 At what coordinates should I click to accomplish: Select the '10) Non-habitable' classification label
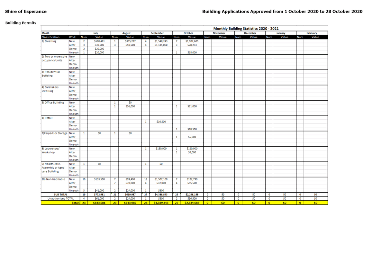click(x=53, y=179)
